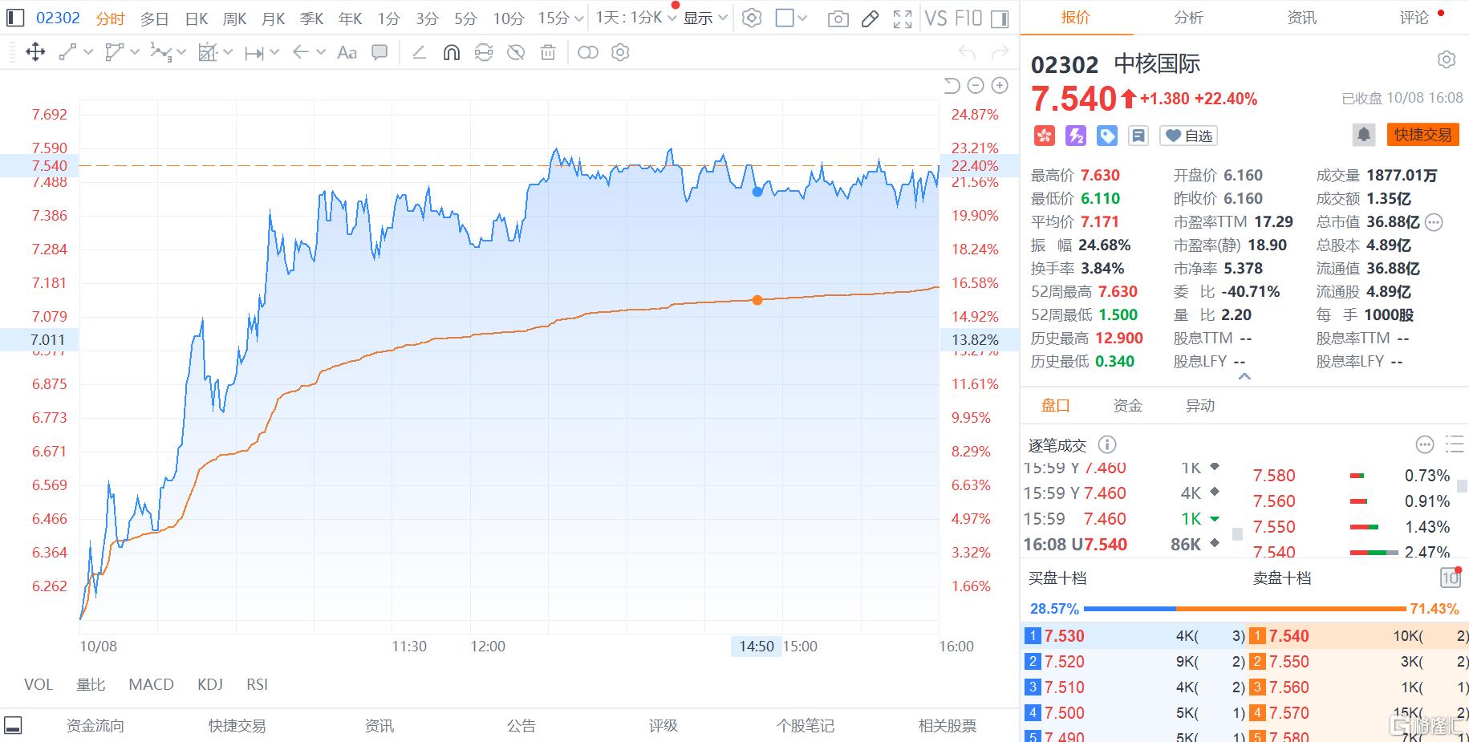
Task: Click the buy/sell ratio bar
Action: [1244, 609]
